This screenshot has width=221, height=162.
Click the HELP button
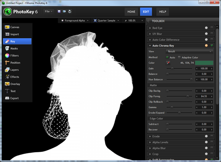coord(163,12)
